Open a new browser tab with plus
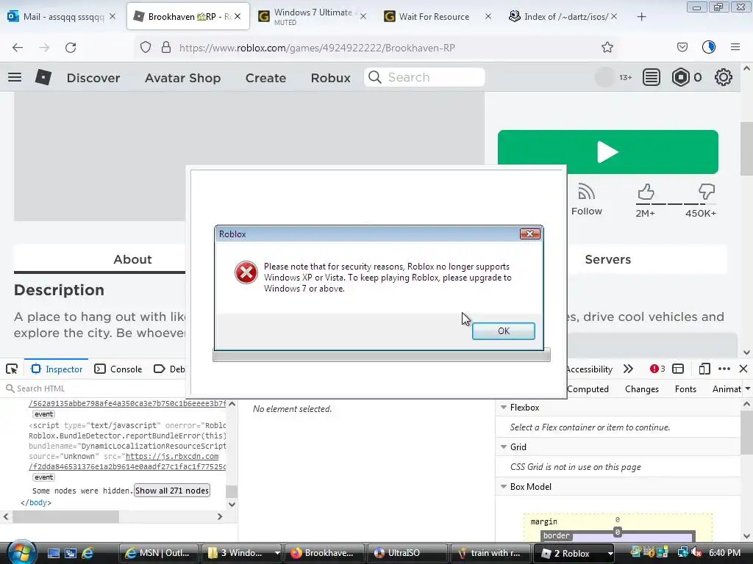This screenshot has width=753, height=564. pyautogui.click(x=641, y=17)
